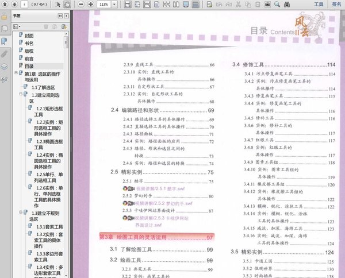Click right-arrow button in 书签 header
This screenshot has width=345, height=278.
coord(66,16)
